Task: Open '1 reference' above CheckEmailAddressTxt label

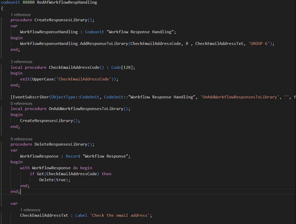Action: coord(30,210)
